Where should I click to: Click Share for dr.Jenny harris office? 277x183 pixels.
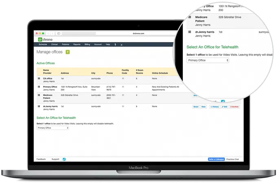196,107
